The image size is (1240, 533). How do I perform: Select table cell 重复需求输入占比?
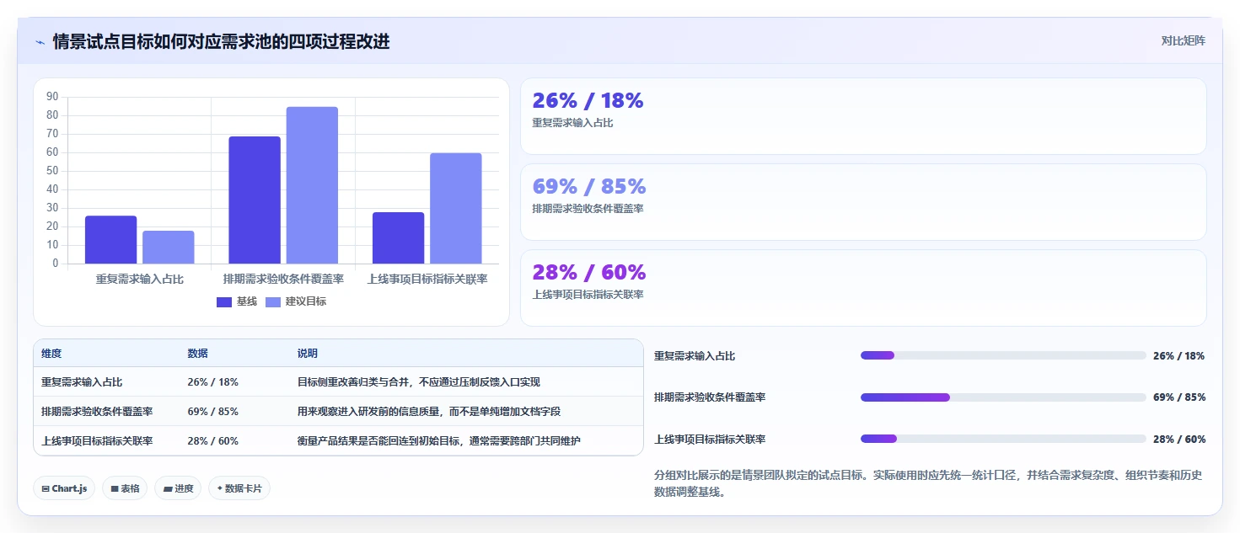pyautogui.click(x=82, y=382)
